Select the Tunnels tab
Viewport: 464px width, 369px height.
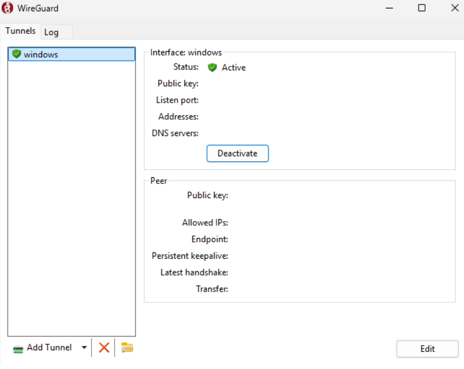[x=20, y=31]
